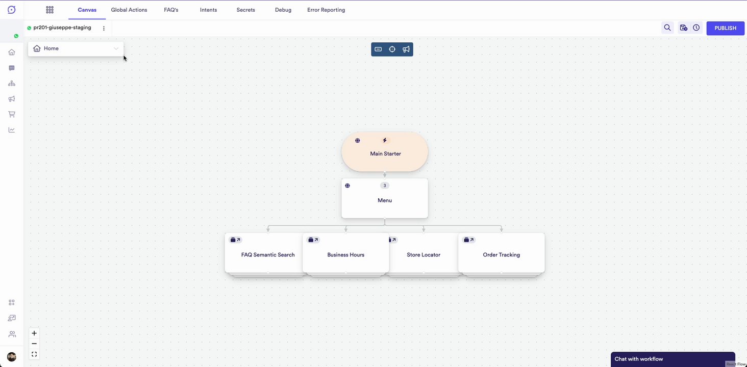Zoom in with the plus control

pos(34,333)
